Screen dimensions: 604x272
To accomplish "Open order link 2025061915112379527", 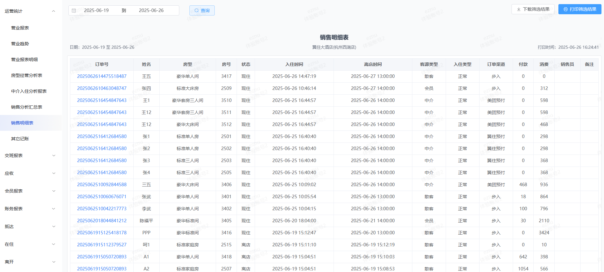I will [x=102, y=245].
